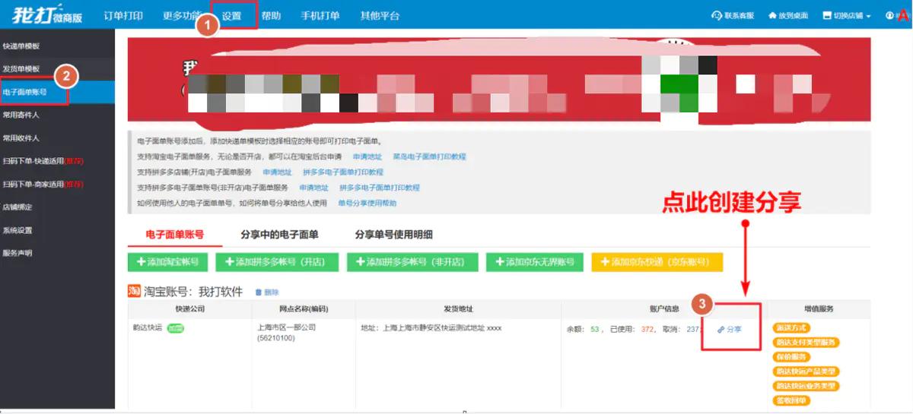
Task: Click 申请地址 link for 拼多多(非开店)
Action: tap(313, 188)
